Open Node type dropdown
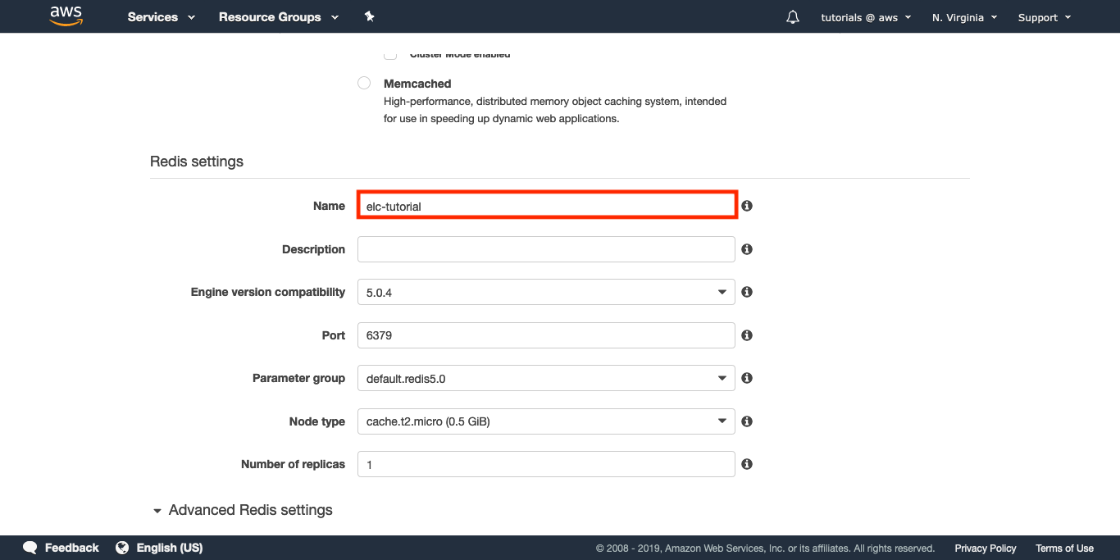This screenshot has width=1120, height=560. (546, 421)
